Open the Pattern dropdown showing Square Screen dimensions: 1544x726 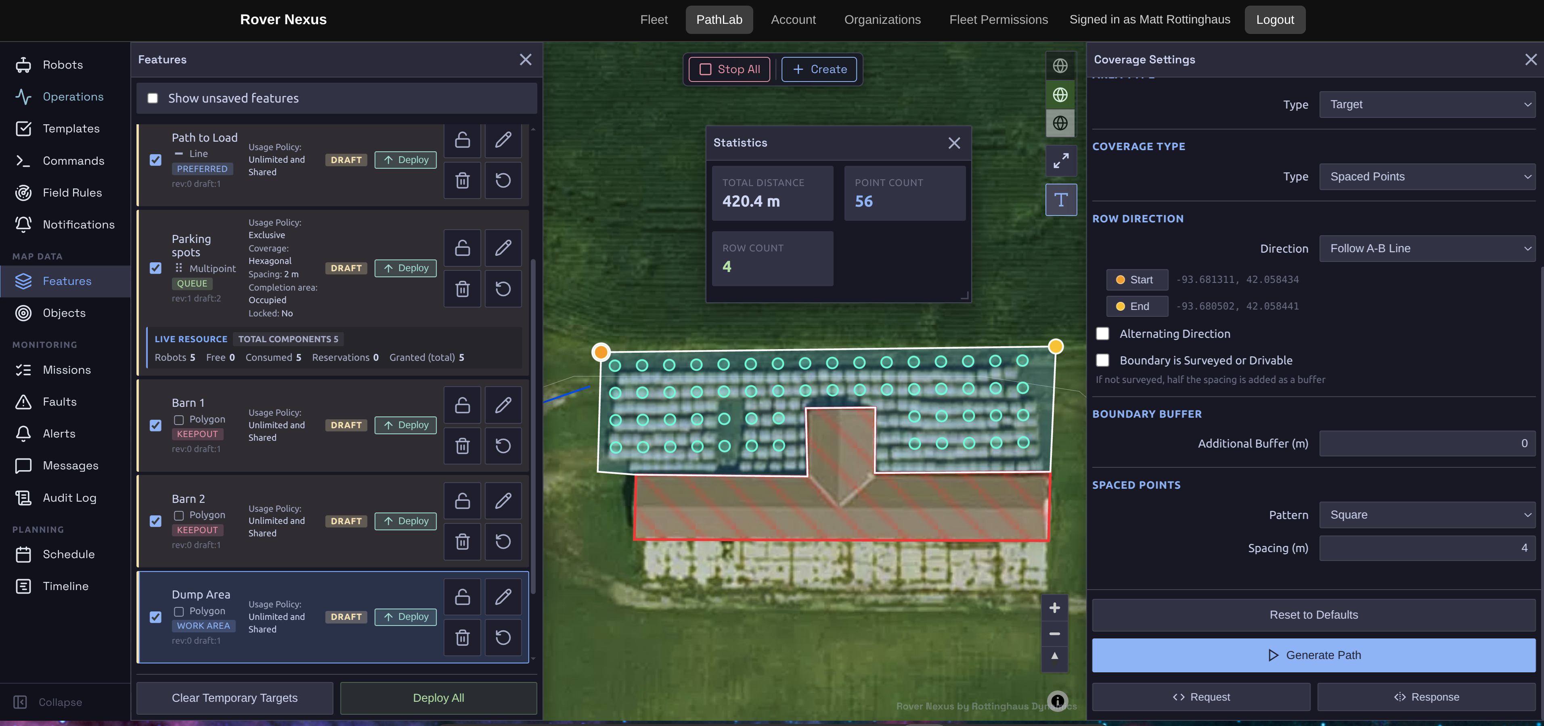(x=1427, y=515)
